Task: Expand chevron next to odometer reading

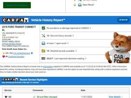Action: pos(86,58)
